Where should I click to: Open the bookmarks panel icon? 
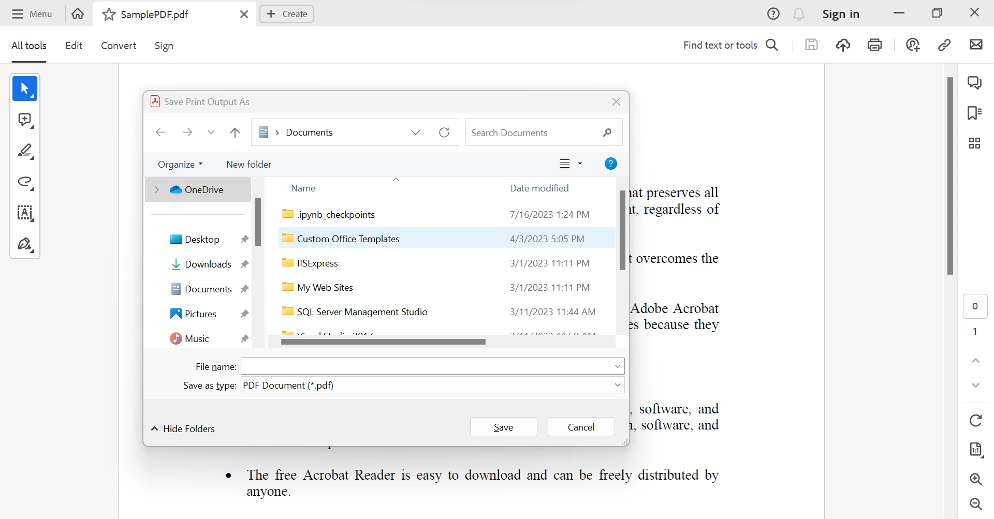coord(974,113)
